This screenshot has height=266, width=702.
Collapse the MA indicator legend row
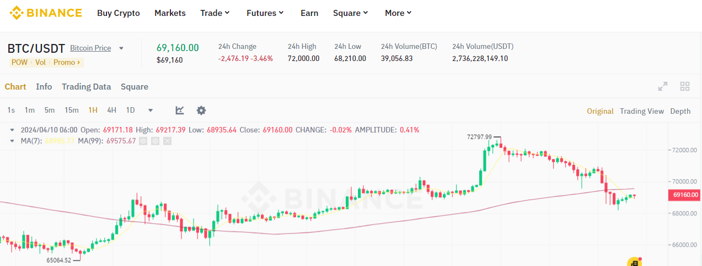13,141
